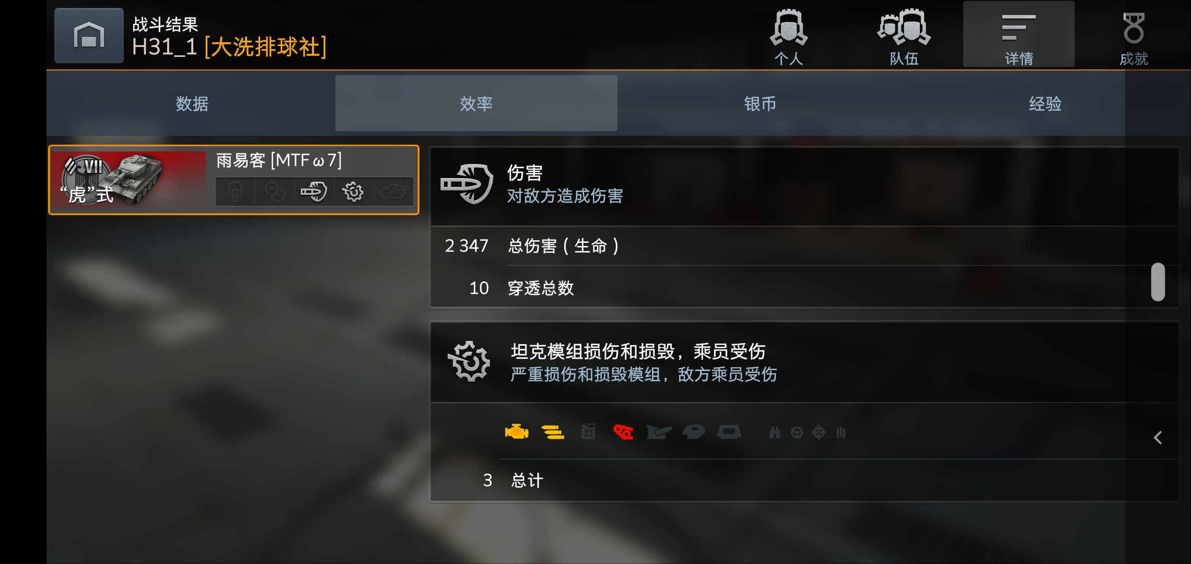Open the 详情 details view

pos(1019,34)
